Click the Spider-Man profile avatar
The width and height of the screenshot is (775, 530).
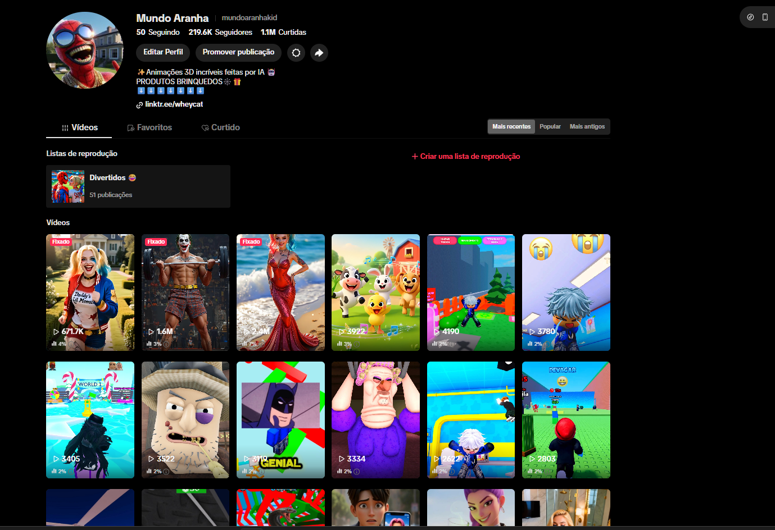(x=85, y=51)
